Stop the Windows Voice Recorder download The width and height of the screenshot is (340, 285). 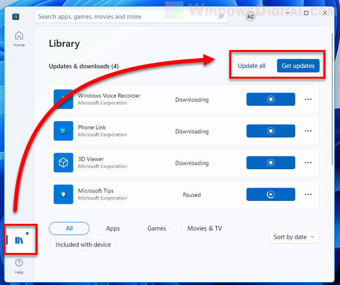(271, 99)
